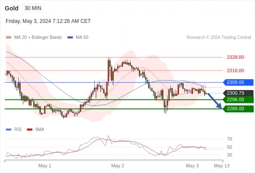Click the MA 50 legend swatch
255x173 pixels.
70,38
